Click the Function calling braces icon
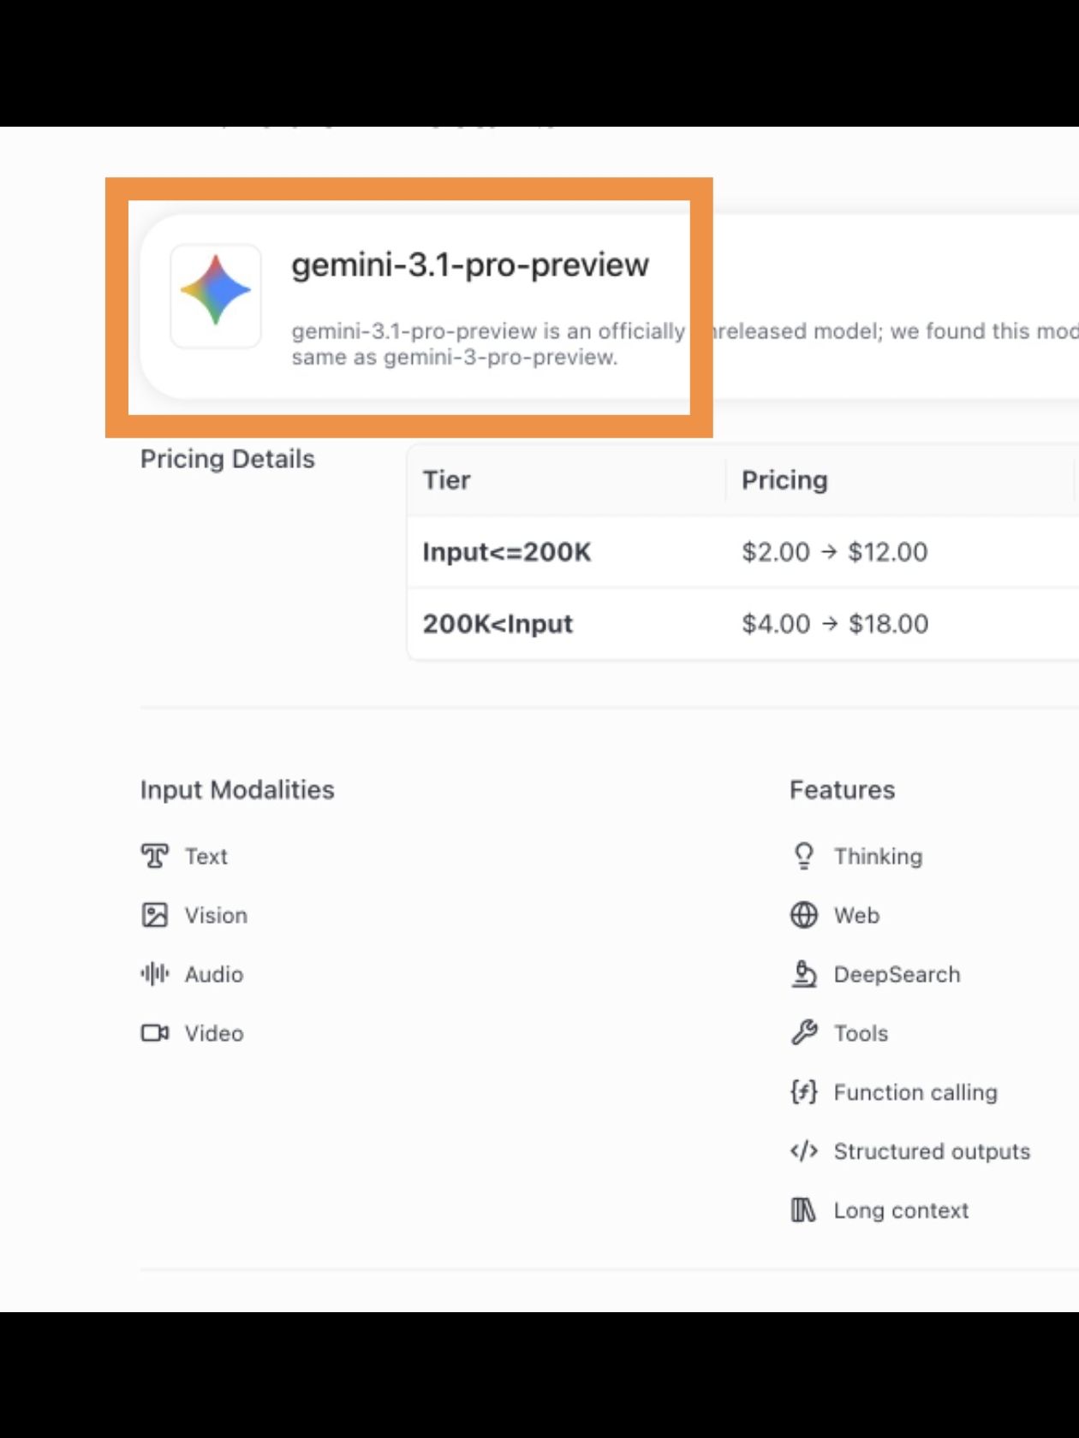This screenshot has width=1079, height=1438. pyautogui.click(x=804, y=1092)
